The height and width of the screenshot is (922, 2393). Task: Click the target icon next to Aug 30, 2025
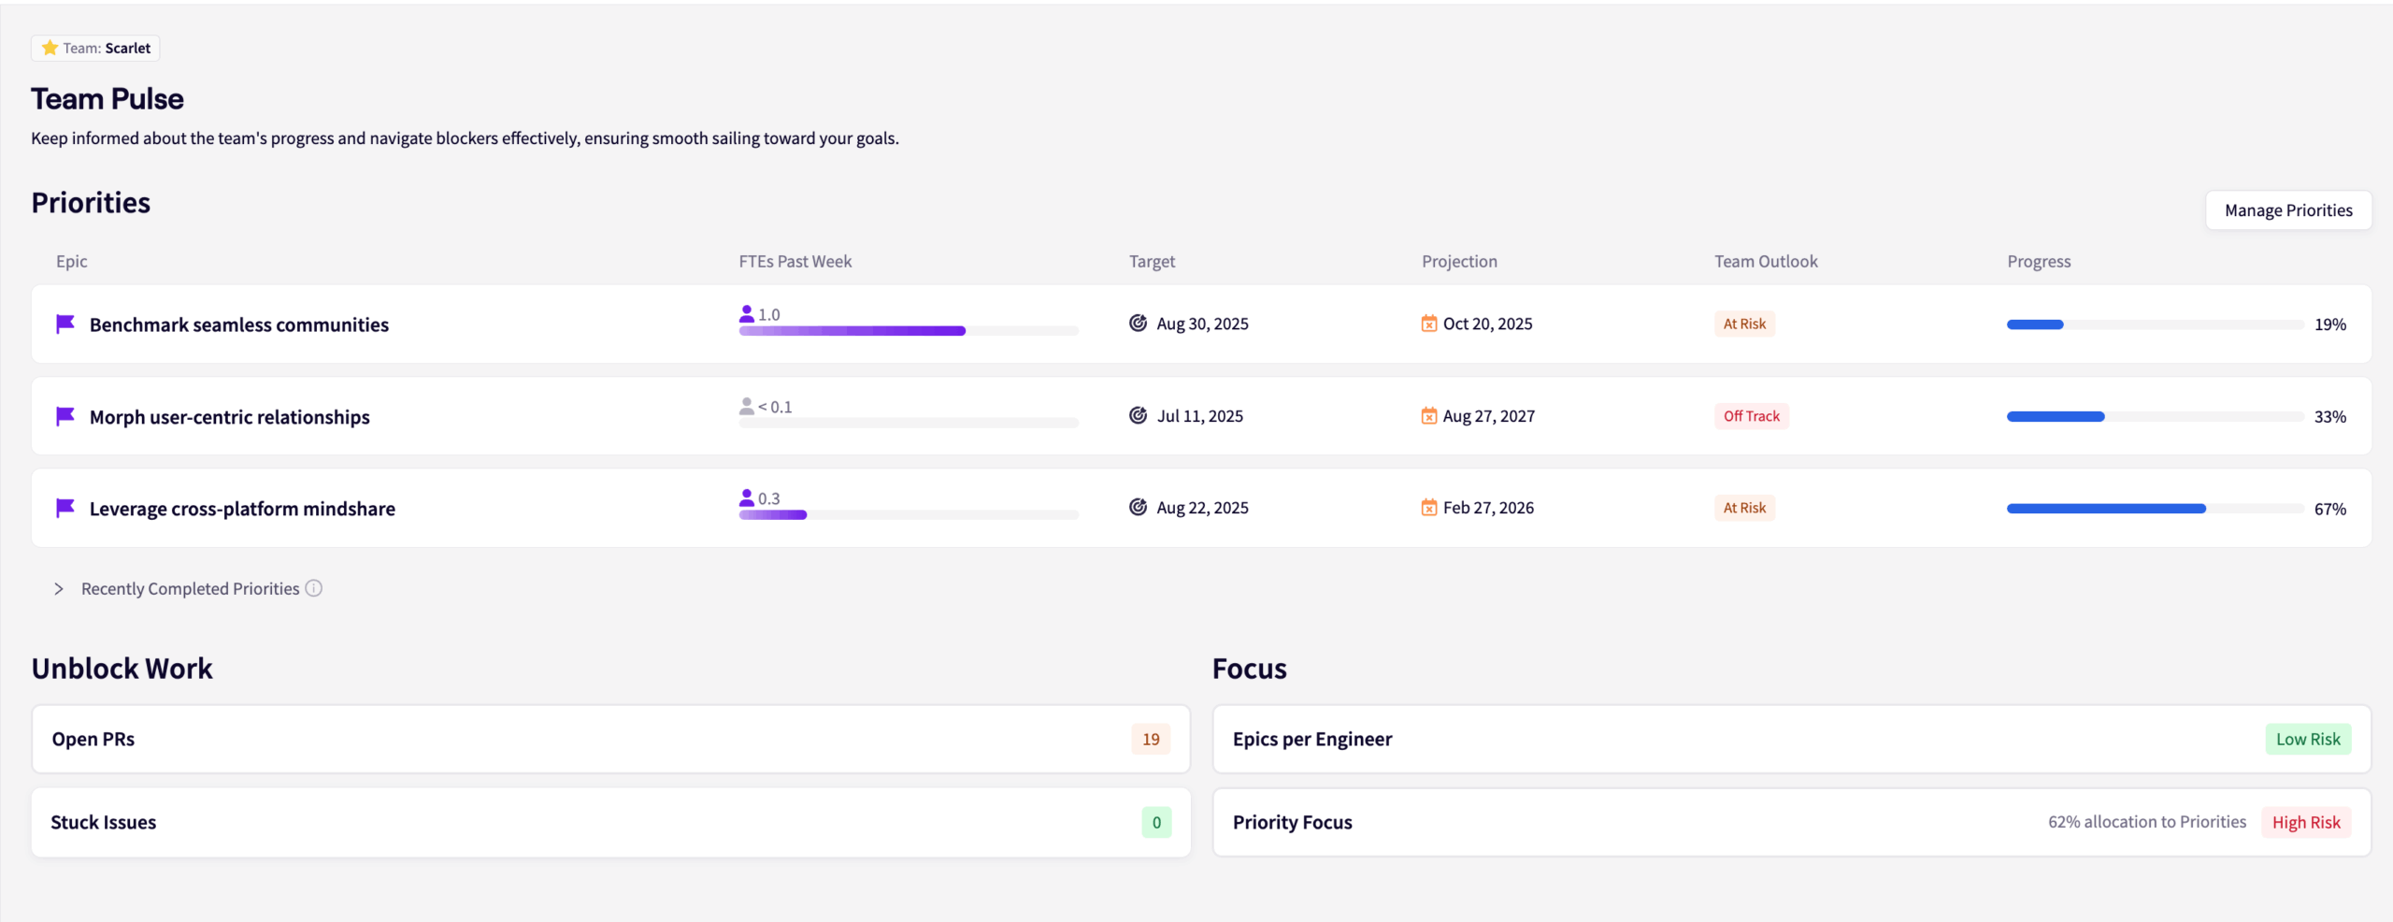click(x=1138, y=324)
